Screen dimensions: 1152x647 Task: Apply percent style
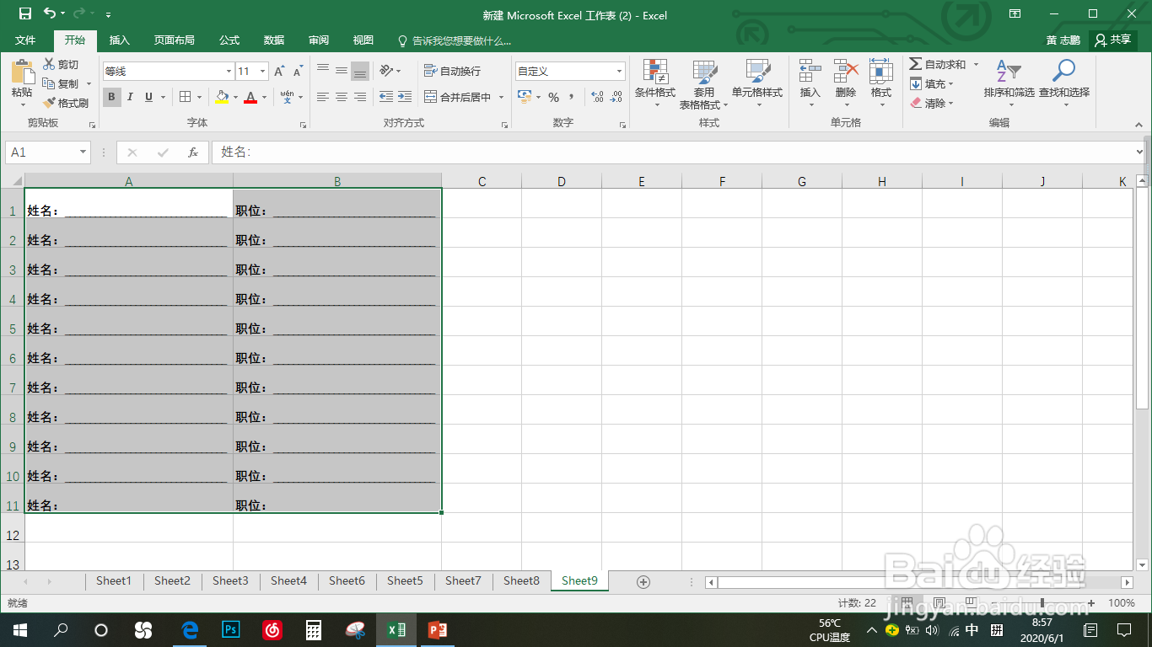553,97
